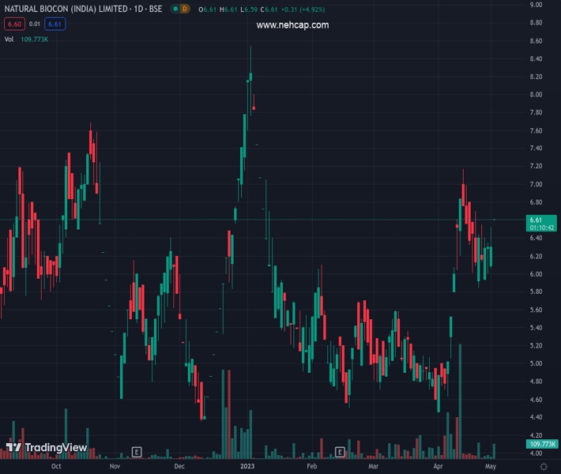Click the current price label 6.61 on axis
This screenshot has width=561, height=474.
(536, 220)
